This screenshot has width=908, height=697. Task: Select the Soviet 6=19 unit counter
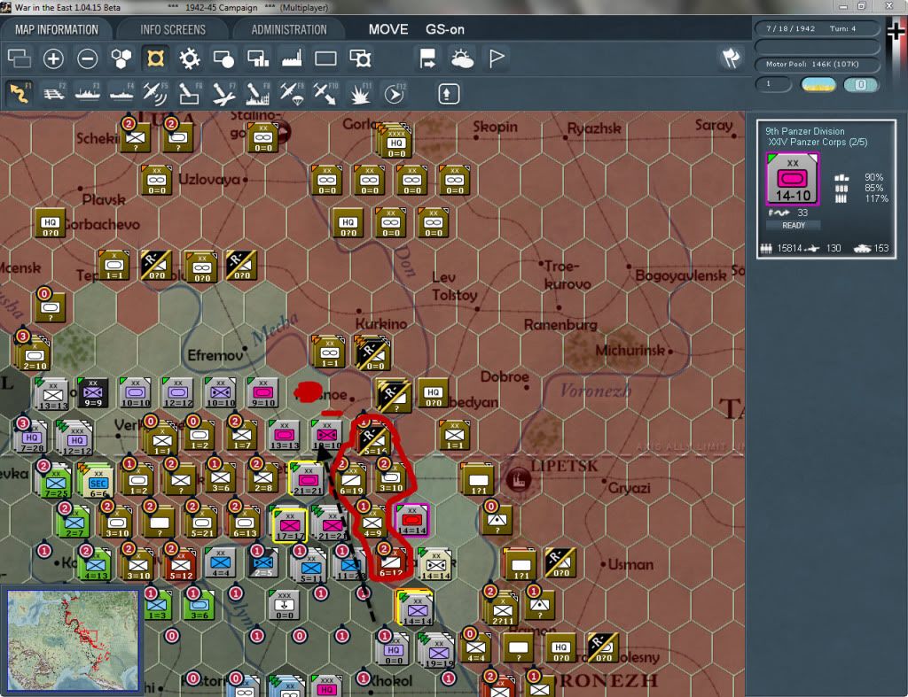pyautogui.click(x=351, y=480)
